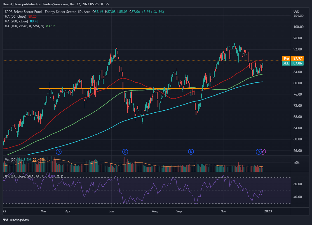Screen dimensions: 312x225
Task: Click the dividend D marker near September
Action: pyautogui.click(x=191, y=152)
